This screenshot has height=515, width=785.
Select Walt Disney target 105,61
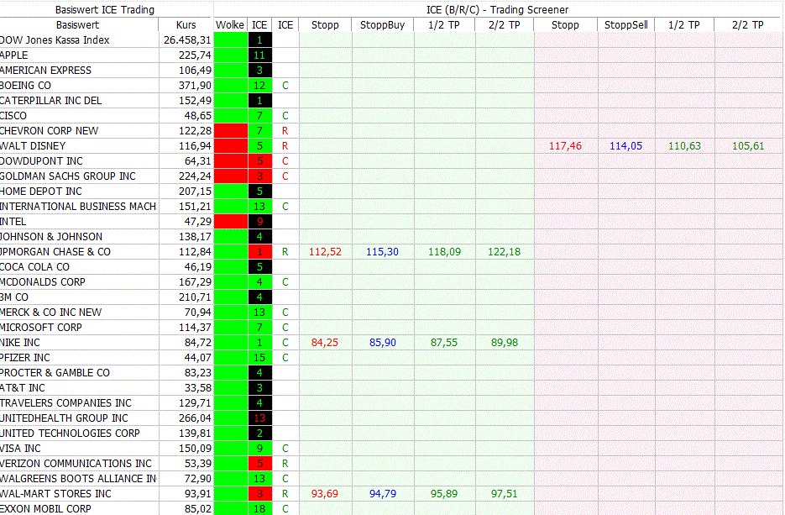748,146
